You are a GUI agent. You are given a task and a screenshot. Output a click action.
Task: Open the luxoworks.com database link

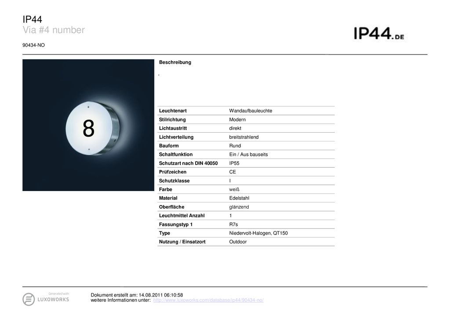tap(208, 300)
